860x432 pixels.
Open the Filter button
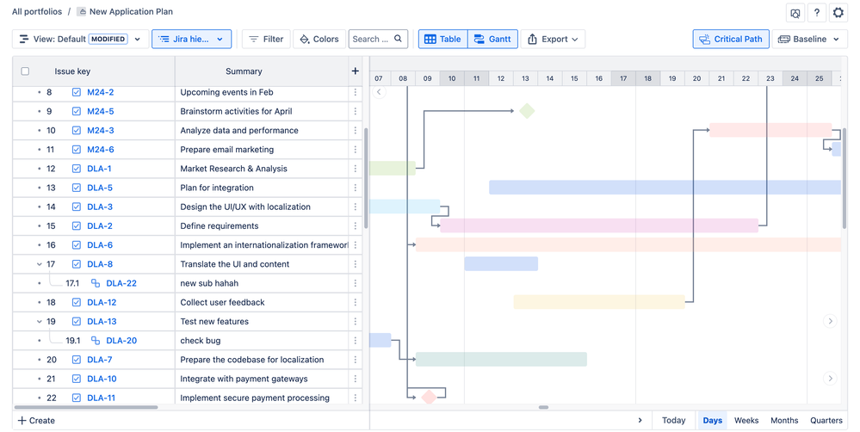[266, 39]
